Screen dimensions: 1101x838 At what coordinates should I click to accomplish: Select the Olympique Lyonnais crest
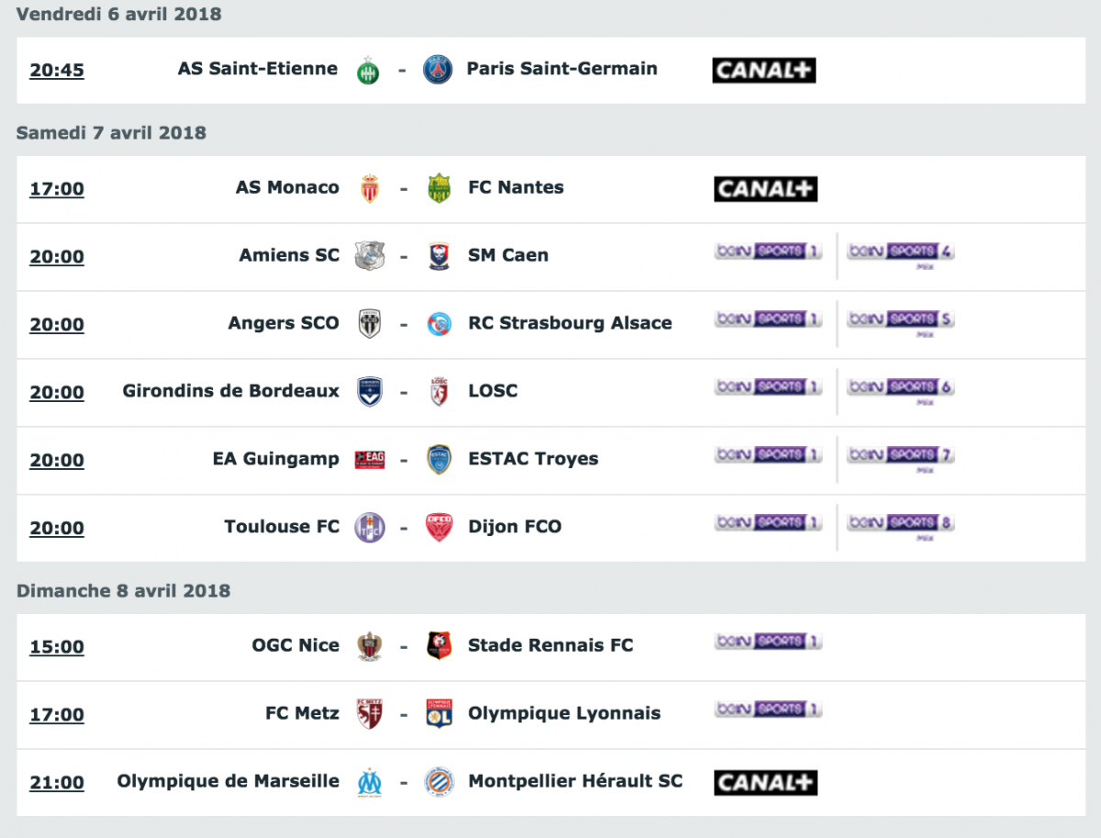click(x=439, y=714)
